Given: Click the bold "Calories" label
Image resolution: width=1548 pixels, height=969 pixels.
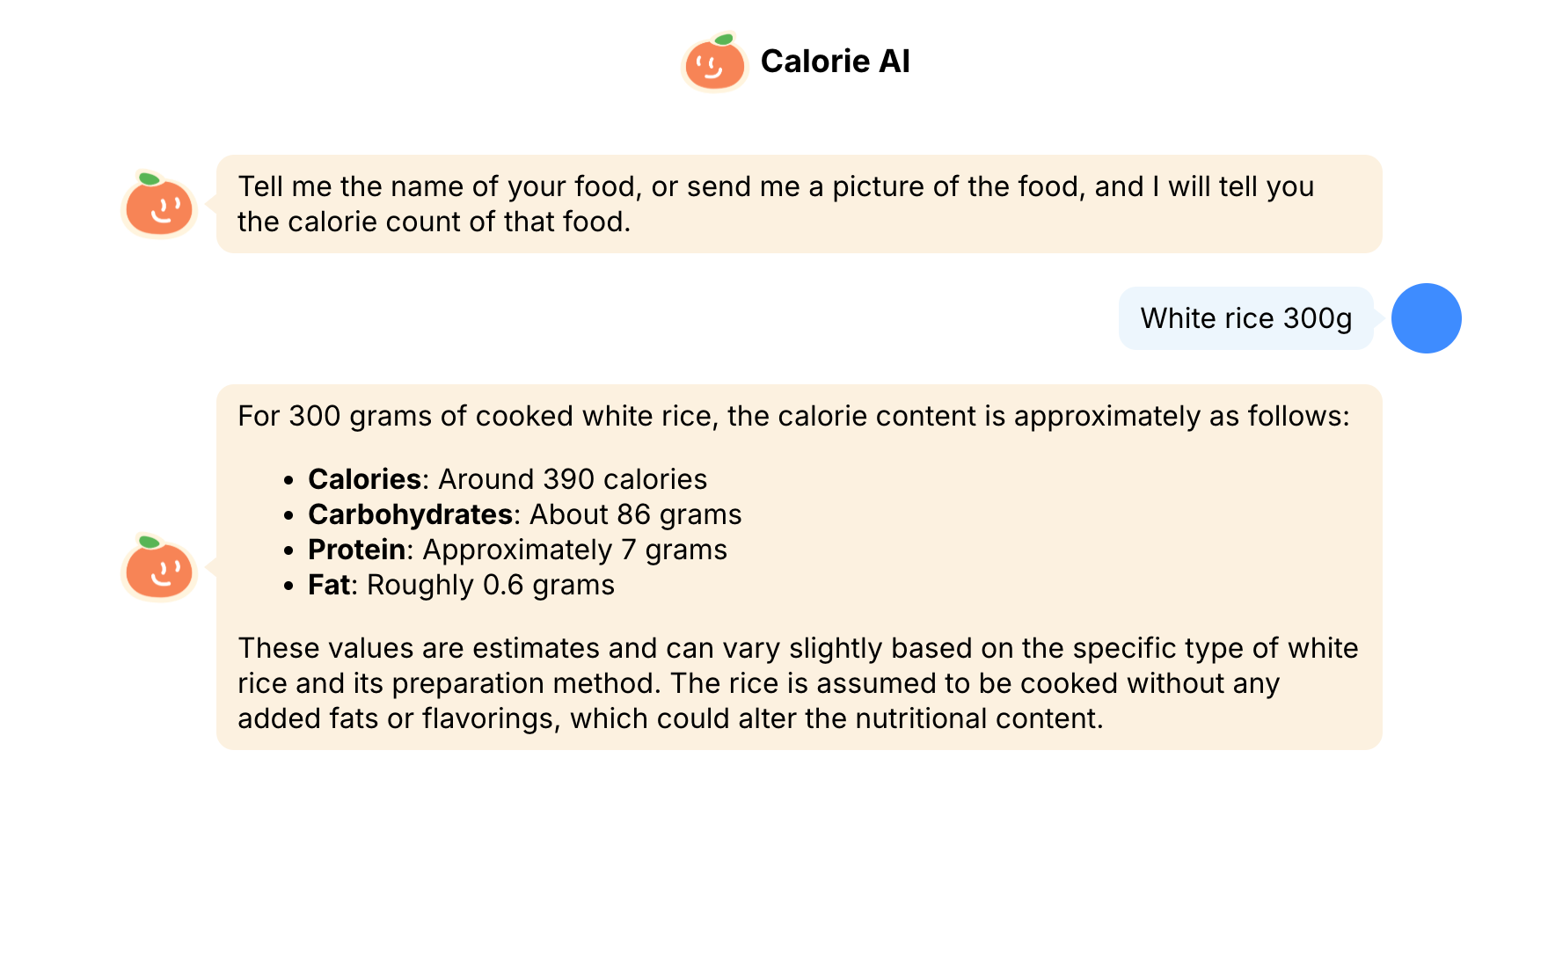Looking at the screenshot, I should 364,479.
